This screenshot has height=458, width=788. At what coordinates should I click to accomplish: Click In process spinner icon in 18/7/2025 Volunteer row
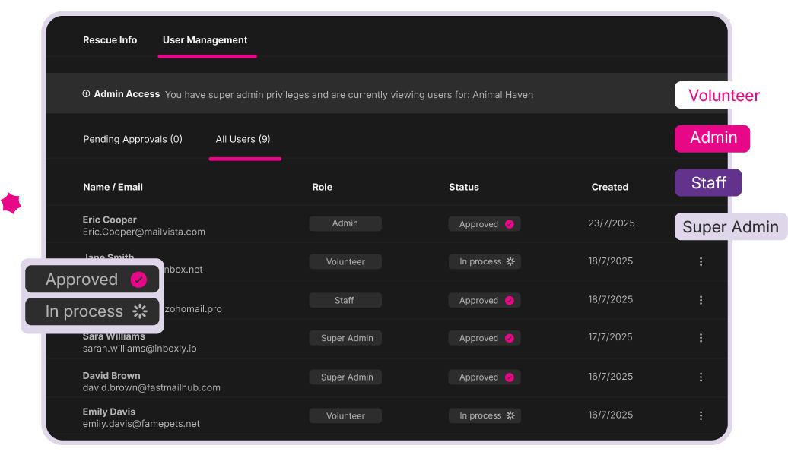[x=510, y=261]
